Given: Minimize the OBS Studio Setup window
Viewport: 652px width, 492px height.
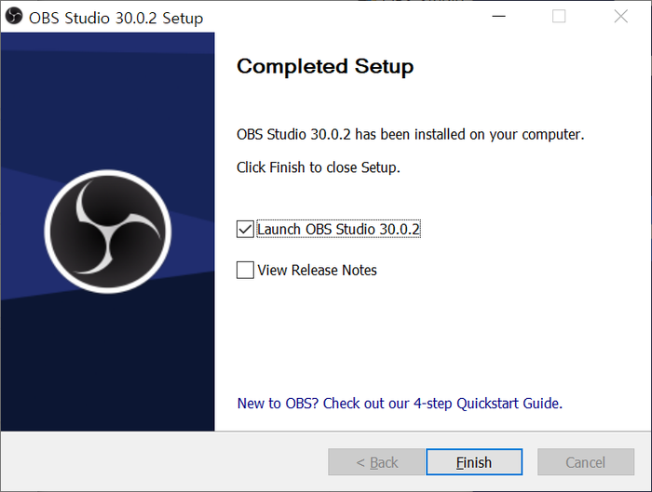Looking at the screenshot, I should [x=498, y=17].
